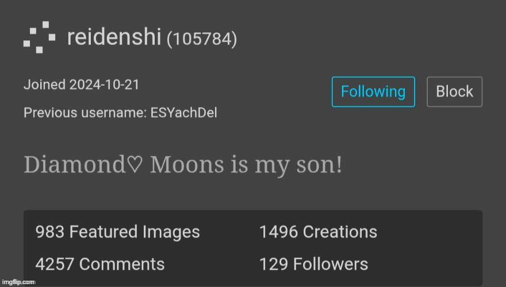Click the pixelated avatar icon beside reidenshi
The height and width of the screenshot is (287, 506).
[39, 37]
